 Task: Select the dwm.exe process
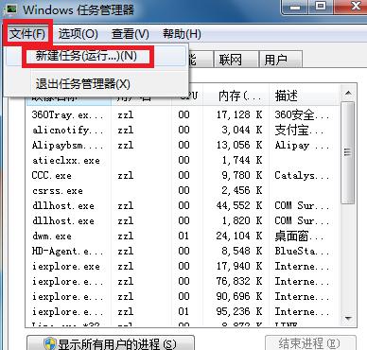(x=183, y=236)
